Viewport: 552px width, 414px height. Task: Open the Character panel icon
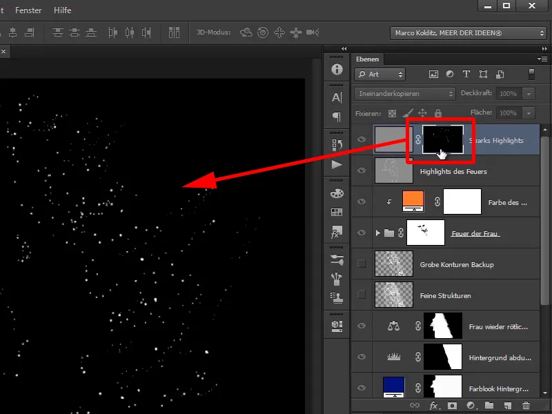[337, 97]
